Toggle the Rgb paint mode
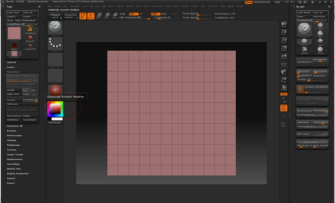 [133, 14]
